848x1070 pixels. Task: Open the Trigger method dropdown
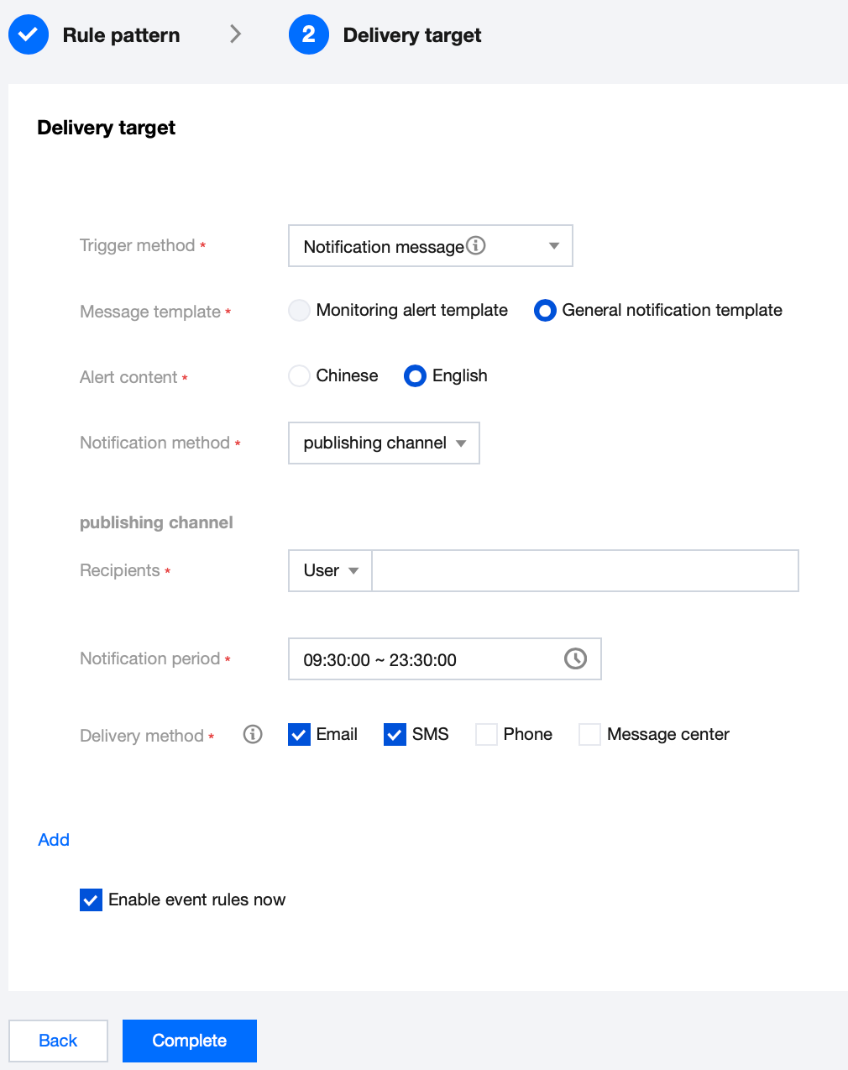[430, 246]
